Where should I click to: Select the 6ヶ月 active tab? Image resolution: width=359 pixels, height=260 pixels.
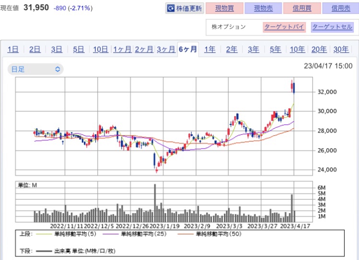click(187, 49)
